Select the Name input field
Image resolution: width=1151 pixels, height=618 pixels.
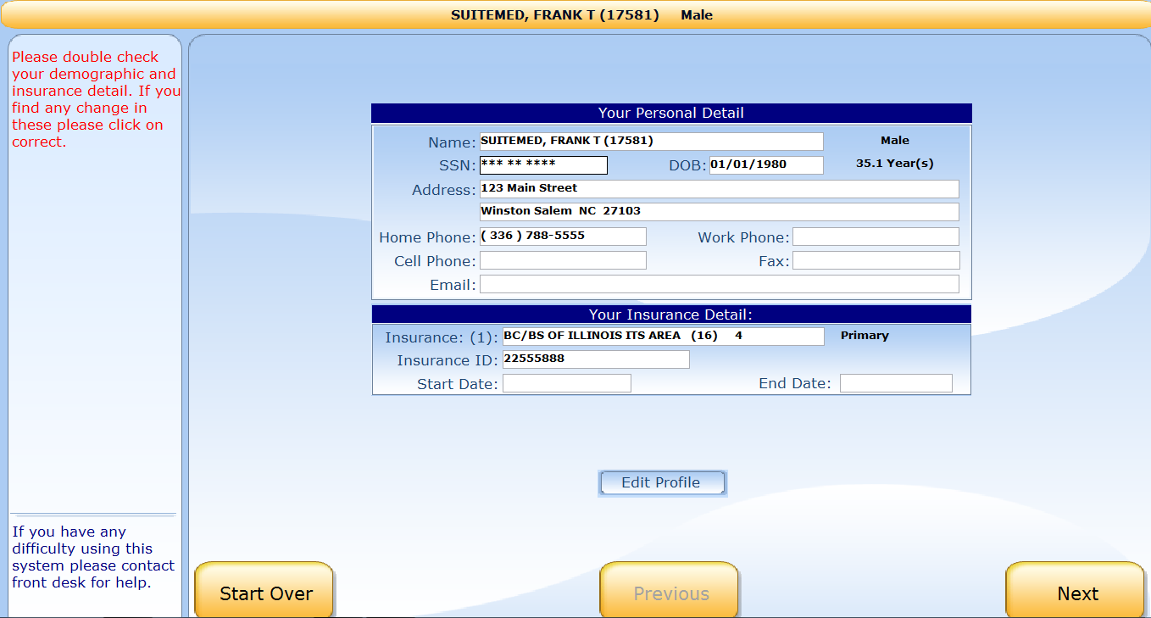click(651, 142)
